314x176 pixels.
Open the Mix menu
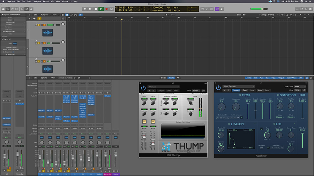(52, 1)
